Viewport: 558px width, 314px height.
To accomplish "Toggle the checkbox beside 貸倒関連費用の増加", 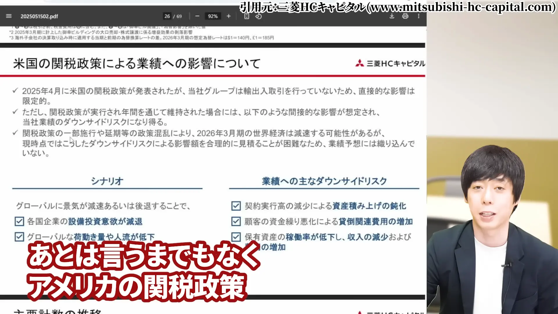I will click(x=236, y=222).
